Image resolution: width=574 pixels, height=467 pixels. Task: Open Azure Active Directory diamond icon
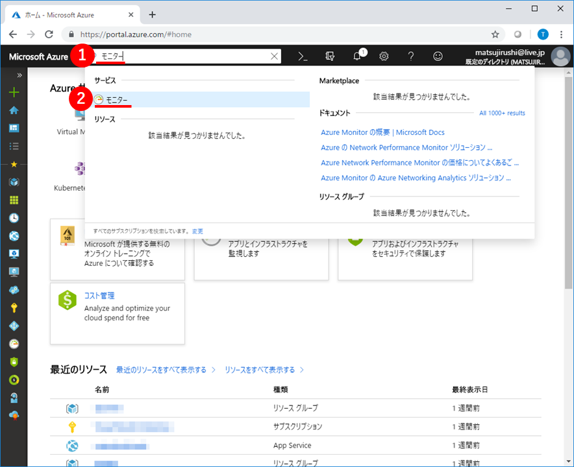coord(14,326)
